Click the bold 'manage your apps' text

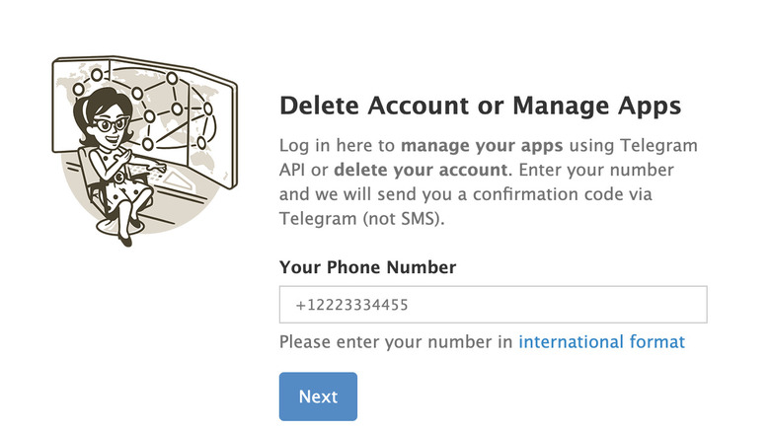(482, 146)
